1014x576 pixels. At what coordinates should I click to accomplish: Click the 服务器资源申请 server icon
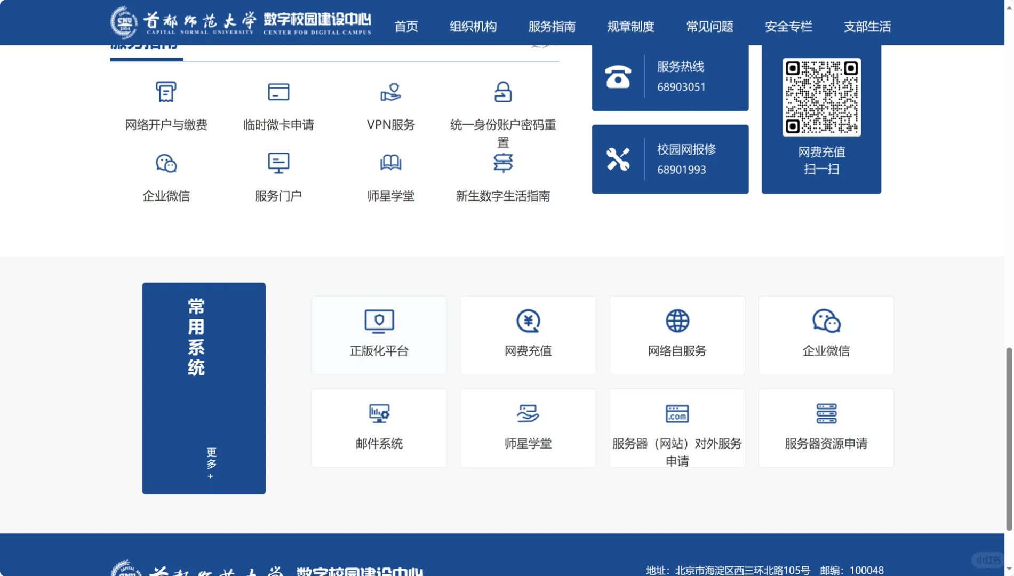point(826,413)
